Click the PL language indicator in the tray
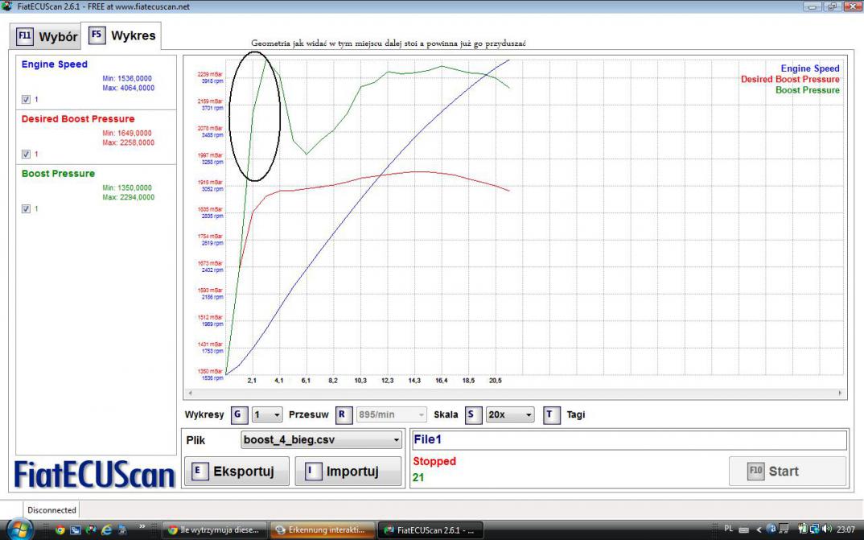This screenshot has height=540, width=864. (x=729, y=529)
